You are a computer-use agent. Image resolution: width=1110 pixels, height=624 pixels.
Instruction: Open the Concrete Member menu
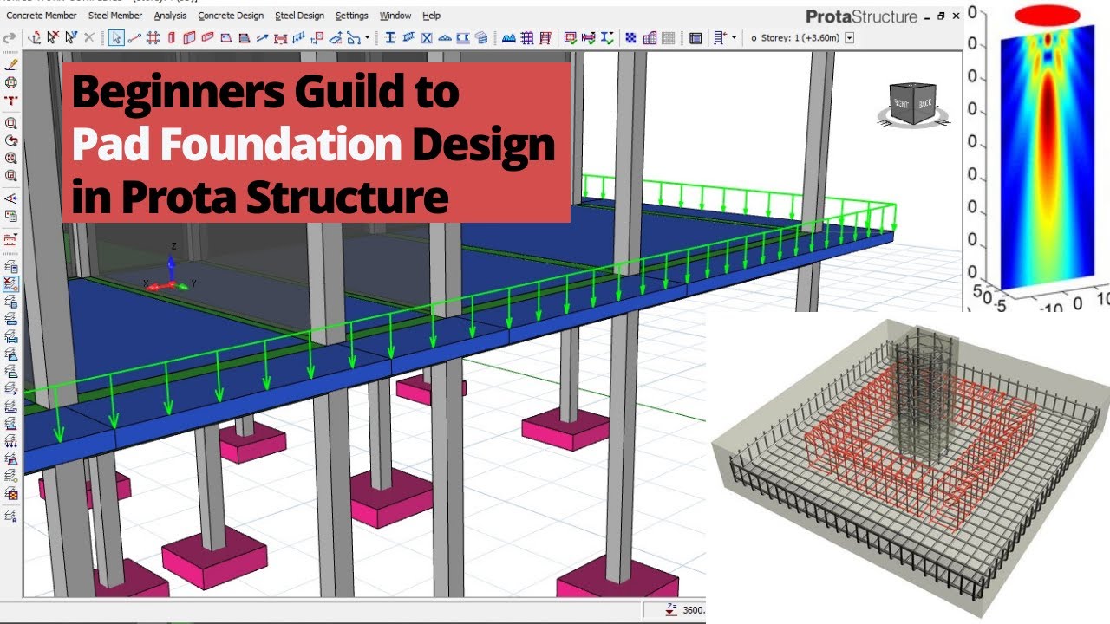tap(41, 16)
